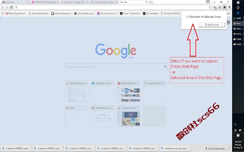Enable the Fullscreen checkbox
The image size is (244, 152).
click(x=187, y=17)
